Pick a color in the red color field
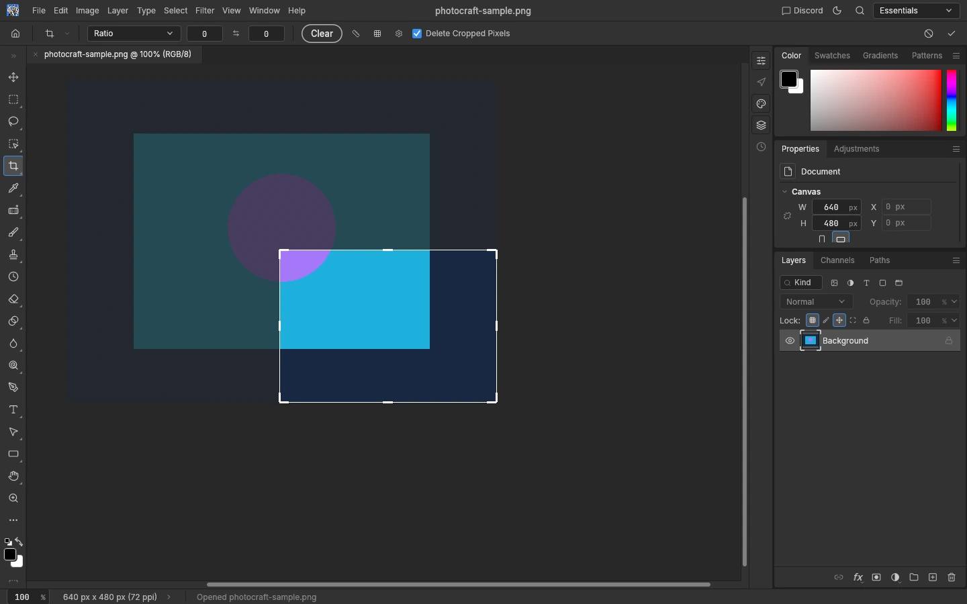Viewport: 967px width, 604px height. click(x=876, y=101)
